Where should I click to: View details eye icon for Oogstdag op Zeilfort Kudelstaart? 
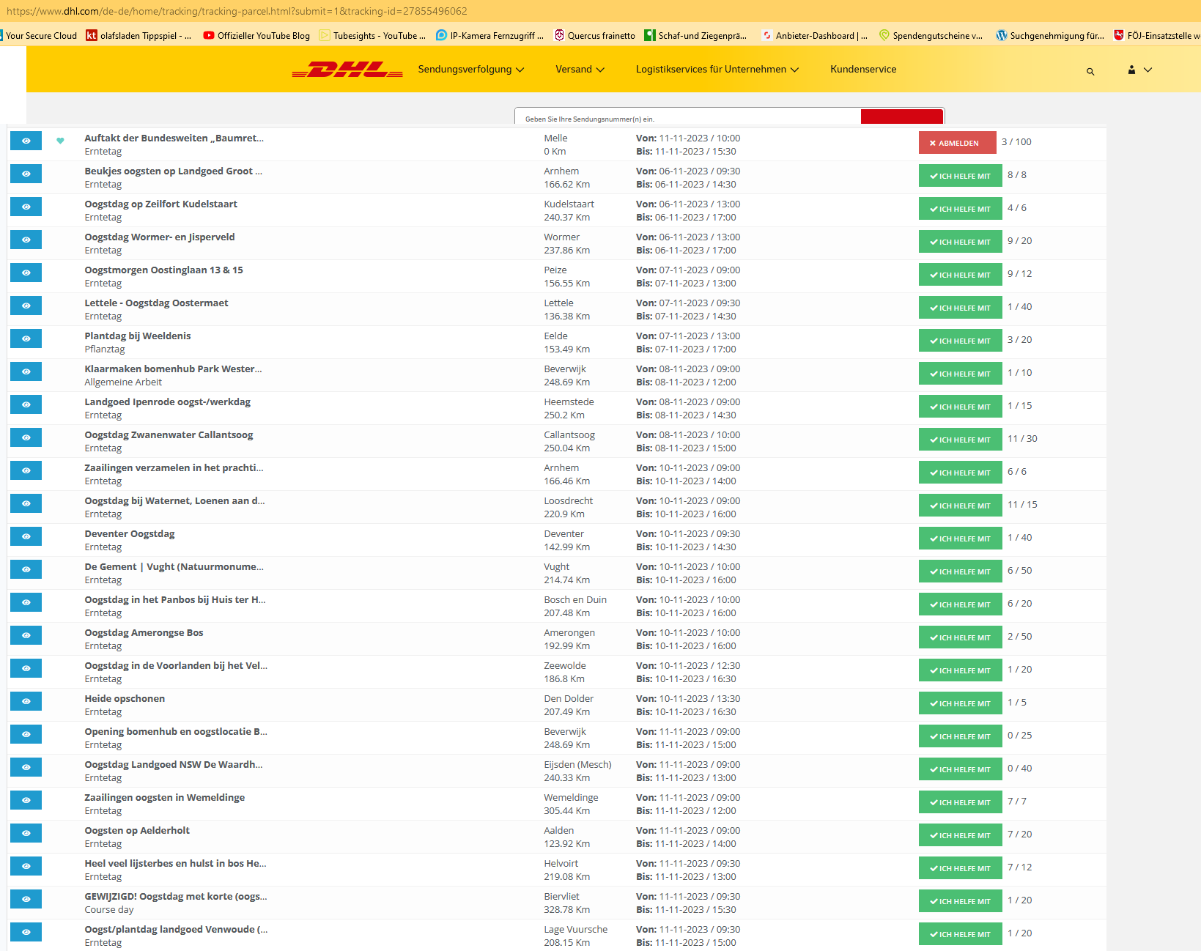pyautogui.click(x=26, y=207)
